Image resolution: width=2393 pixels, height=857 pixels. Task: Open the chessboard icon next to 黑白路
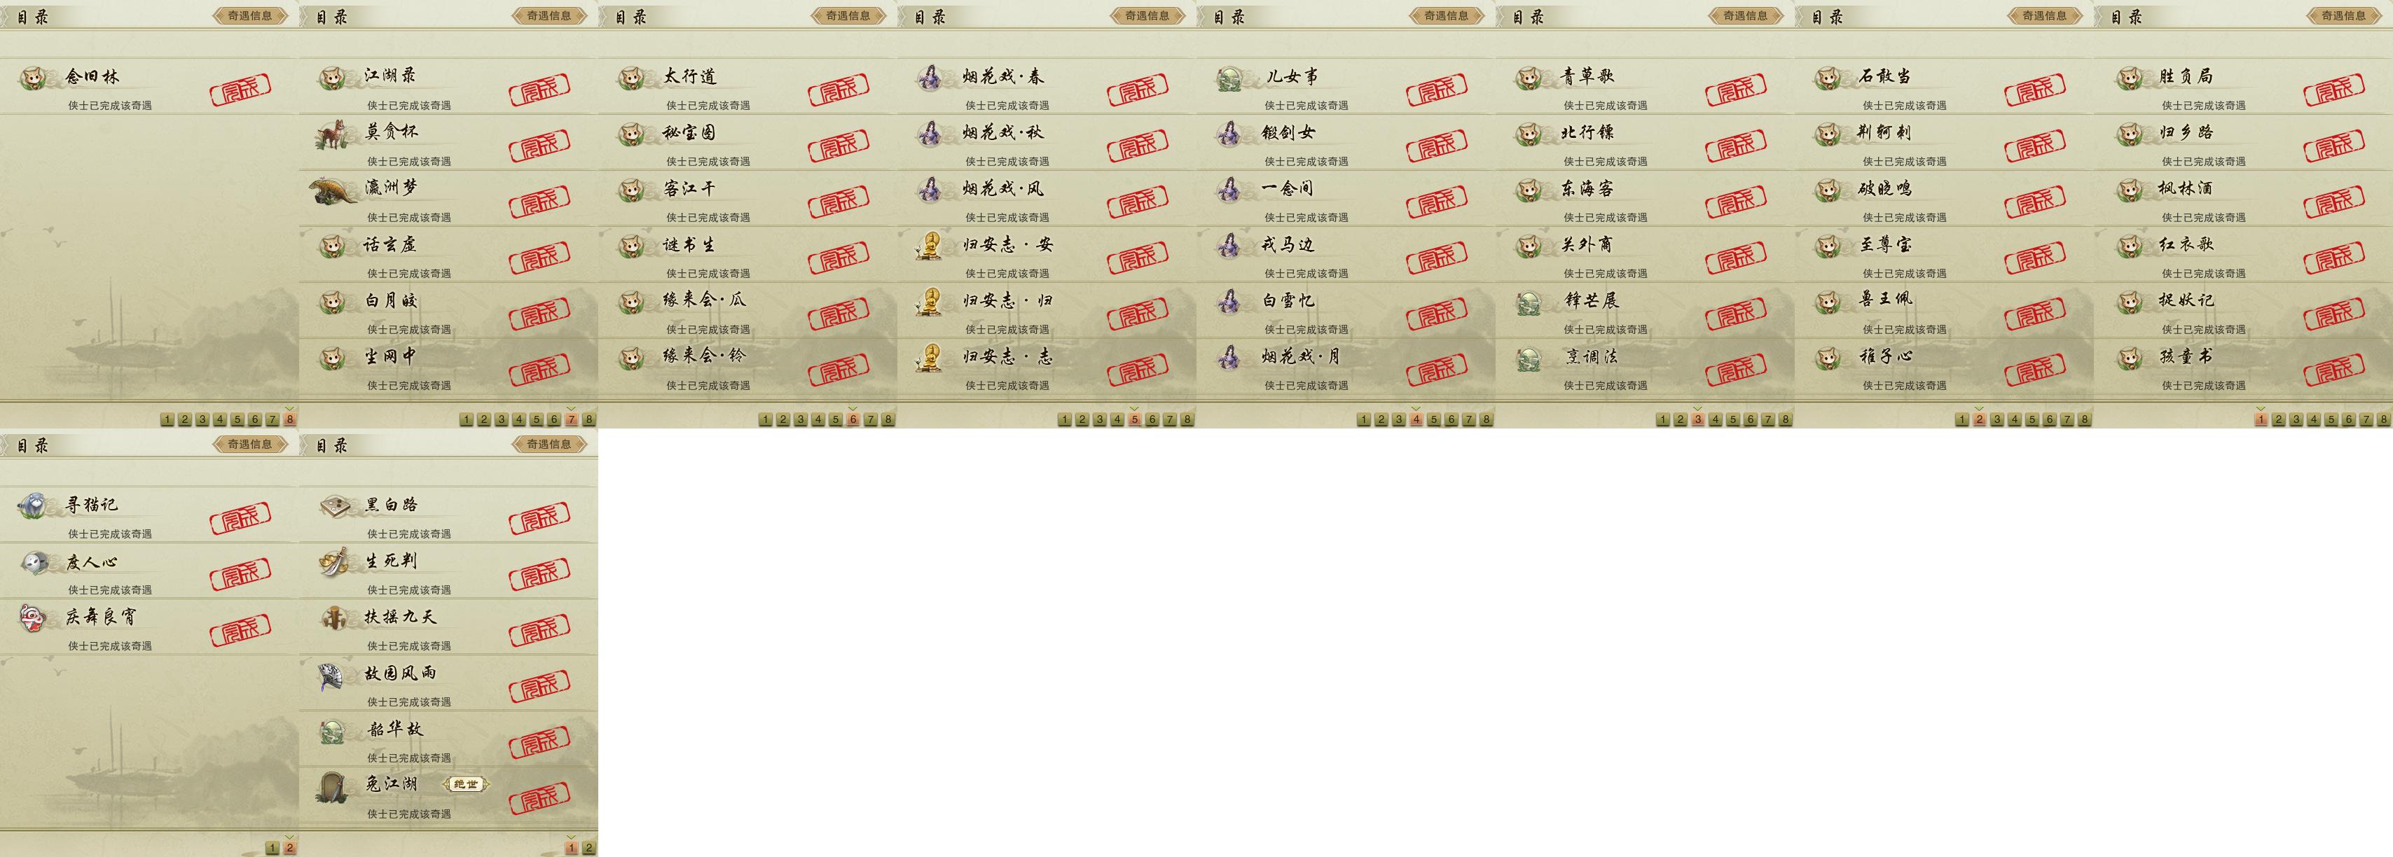334,506
